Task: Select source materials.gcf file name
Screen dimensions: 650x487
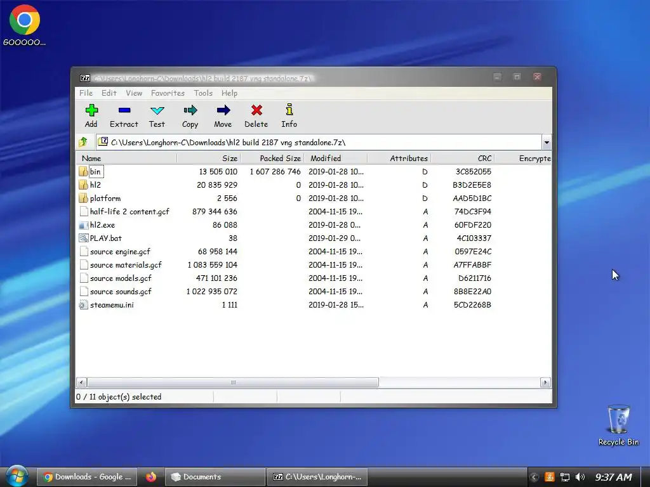Action: tap(126, 264)
